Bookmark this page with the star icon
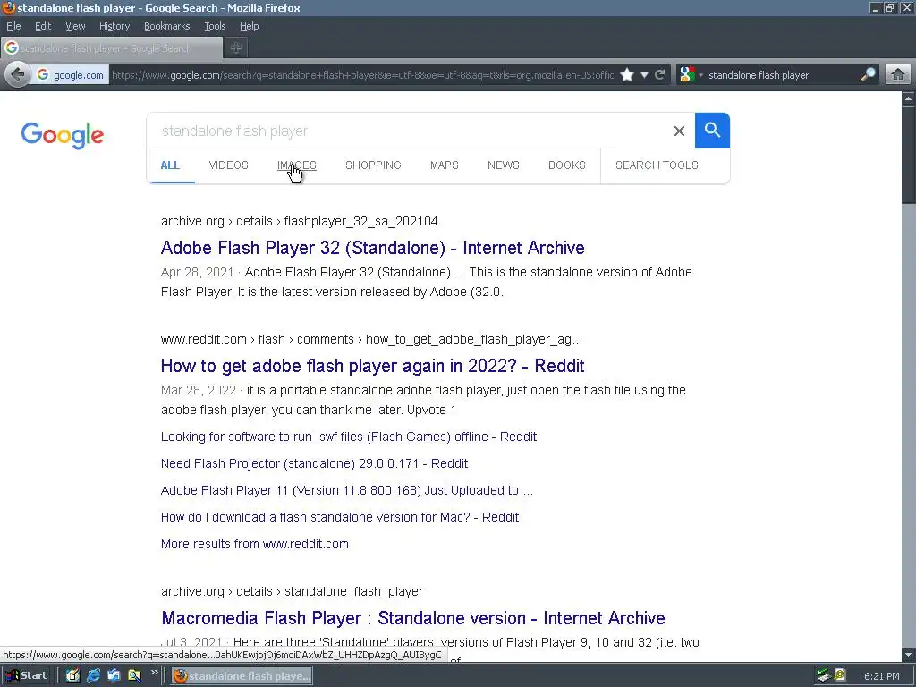The width and height of the screenshot is (916, 687). 627,75
